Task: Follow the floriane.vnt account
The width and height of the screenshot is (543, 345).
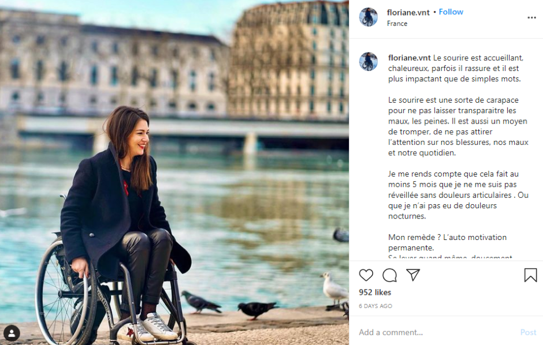Action: (451, 12)
